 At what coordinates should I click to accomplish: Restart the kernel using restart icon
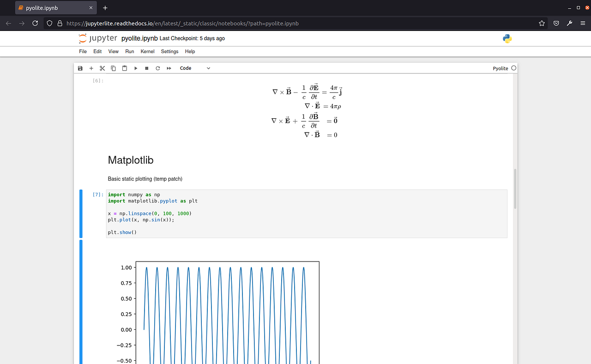[x=157, y=68]
